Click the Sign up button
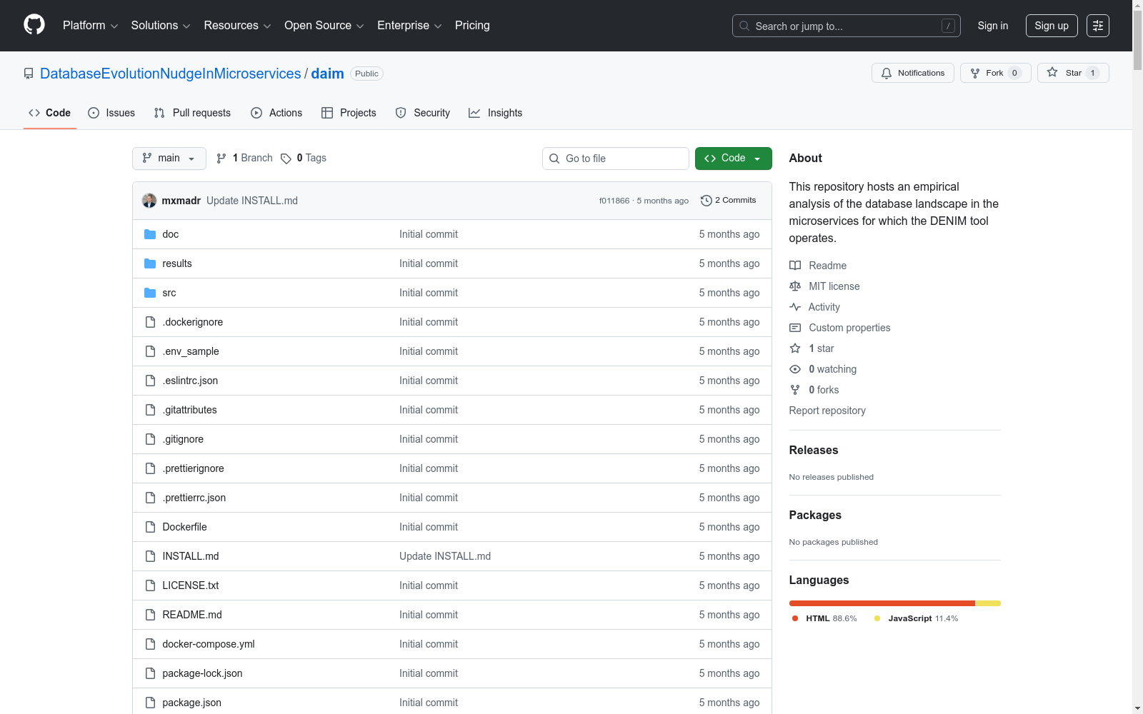 tap(1052, 26)
